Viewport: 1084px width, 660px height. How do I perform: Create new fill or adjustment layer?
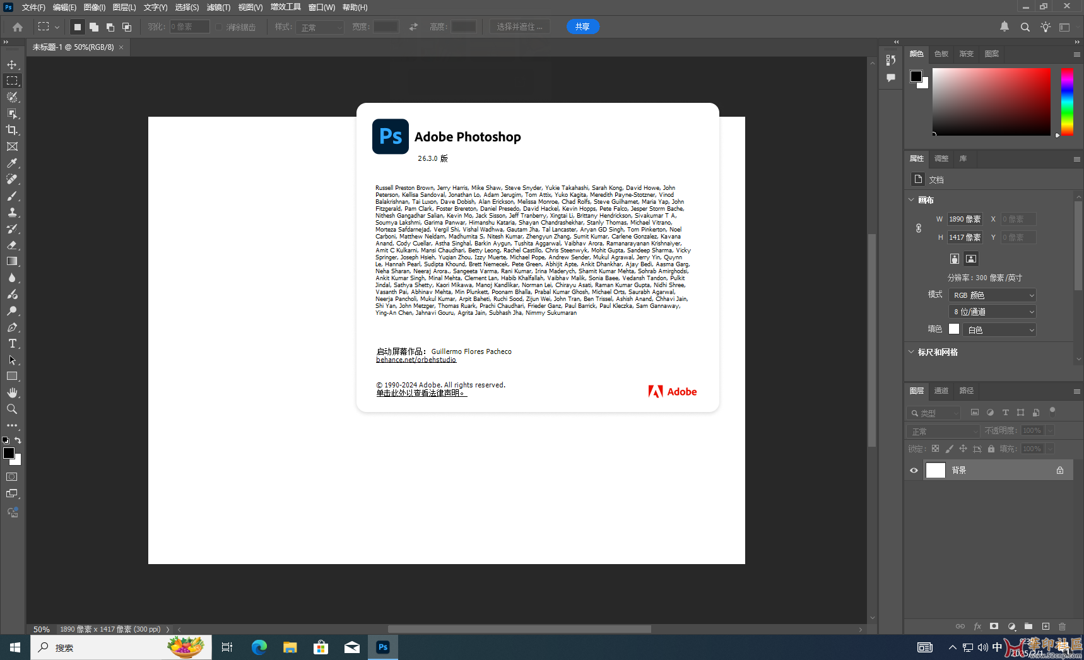click(x=1011, y=627)
